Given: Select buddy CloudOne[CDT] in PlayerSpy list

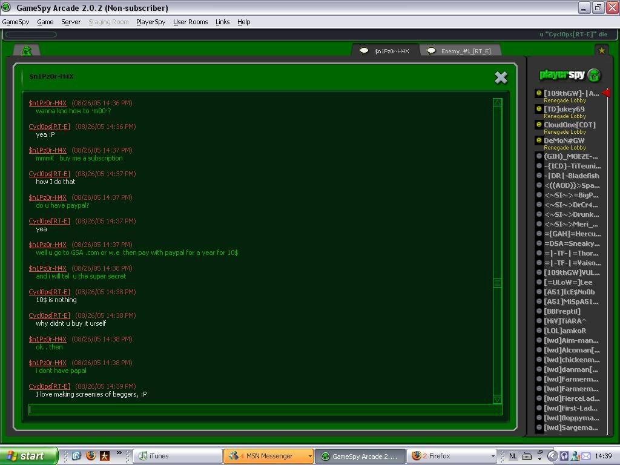Looking at the screenshot, I should tap(569, 125).
